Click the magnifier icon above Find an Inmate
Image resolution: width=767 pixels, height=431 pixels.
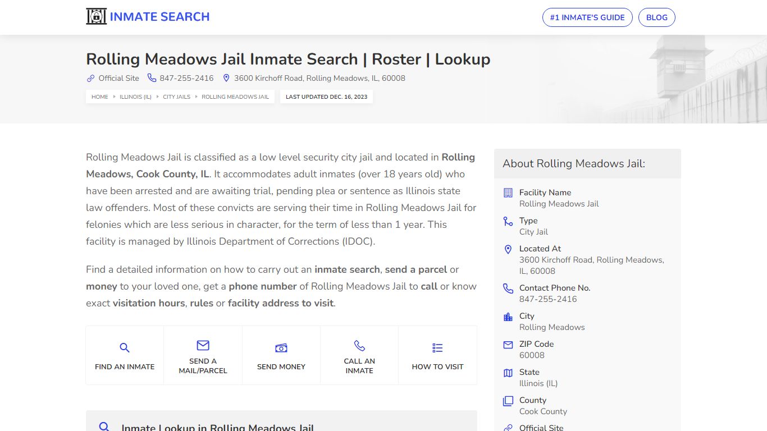pyautogui.click(x=125, y=348)
